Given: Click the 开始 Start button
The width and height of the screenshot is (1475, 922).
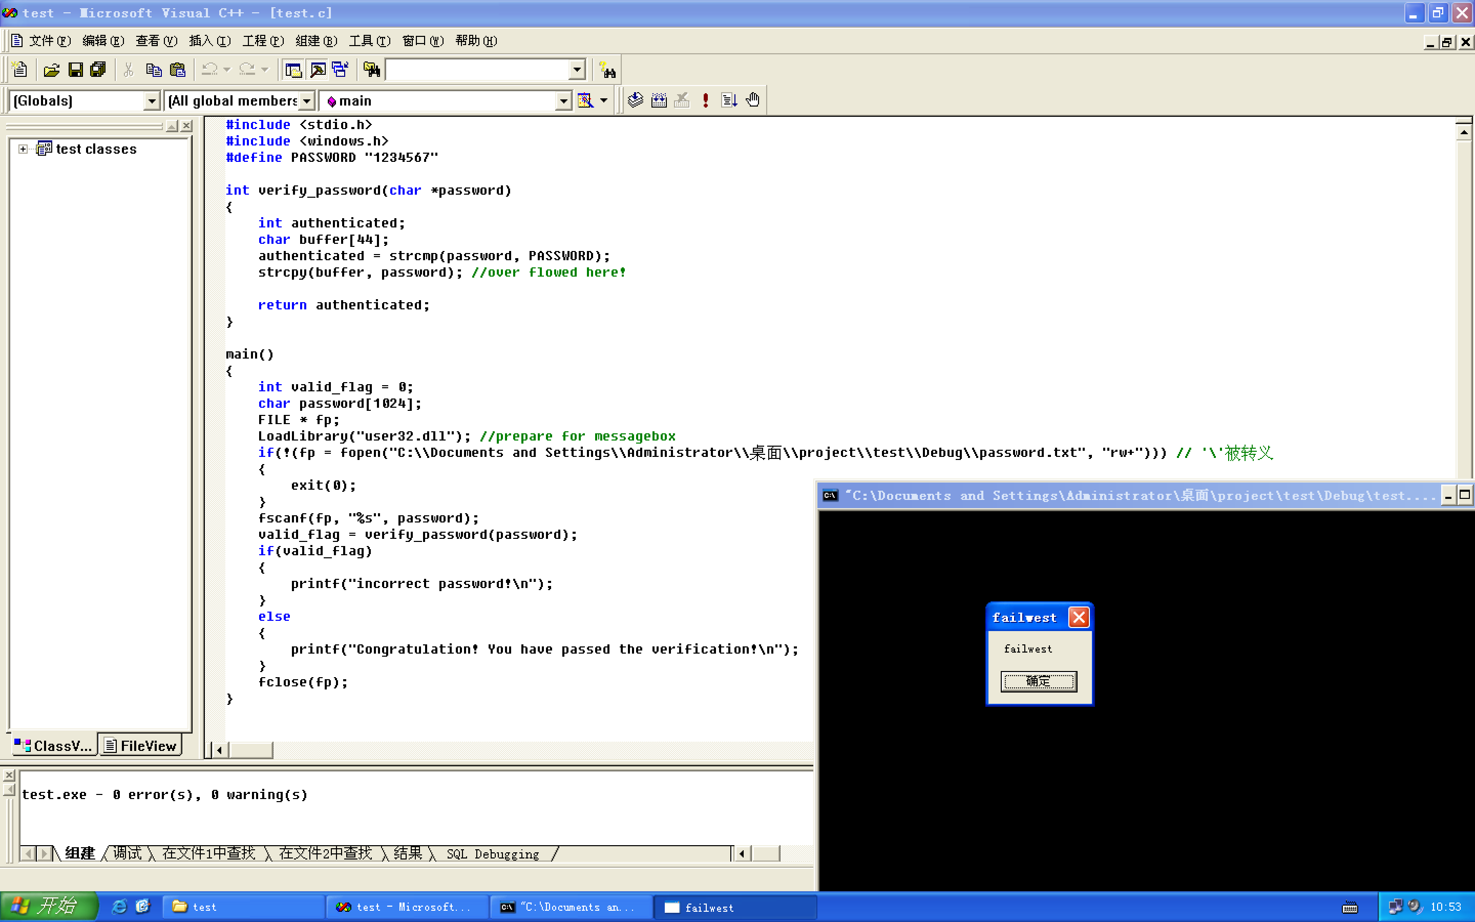Looking at the screenshot, I should [x=49, y=906].
